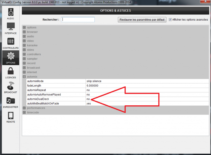Expand the internet category
The width and height of the screenshot is (211, 155).
(24, 72)
